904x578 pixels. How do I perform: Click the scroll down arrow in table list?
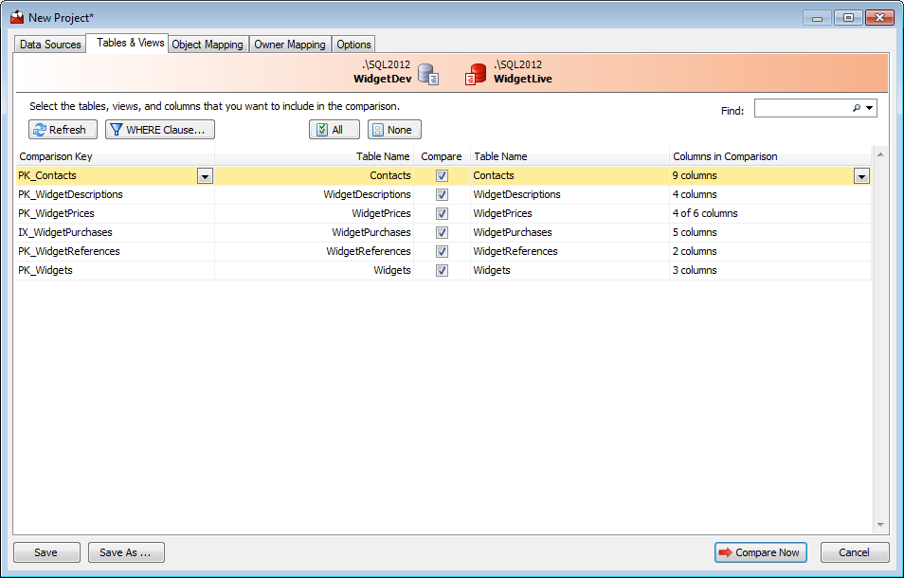click(880, 525)
